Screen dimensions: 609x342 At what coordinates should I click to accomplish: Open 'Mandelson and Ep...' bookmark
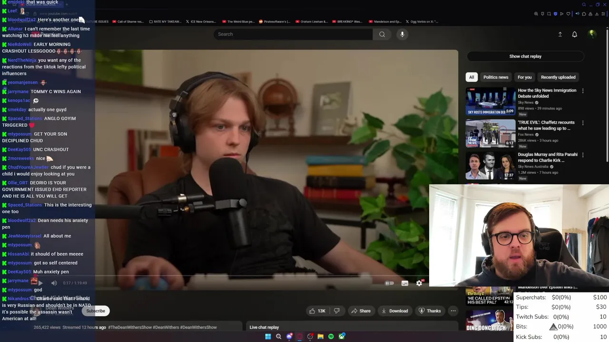pos(384,21)
